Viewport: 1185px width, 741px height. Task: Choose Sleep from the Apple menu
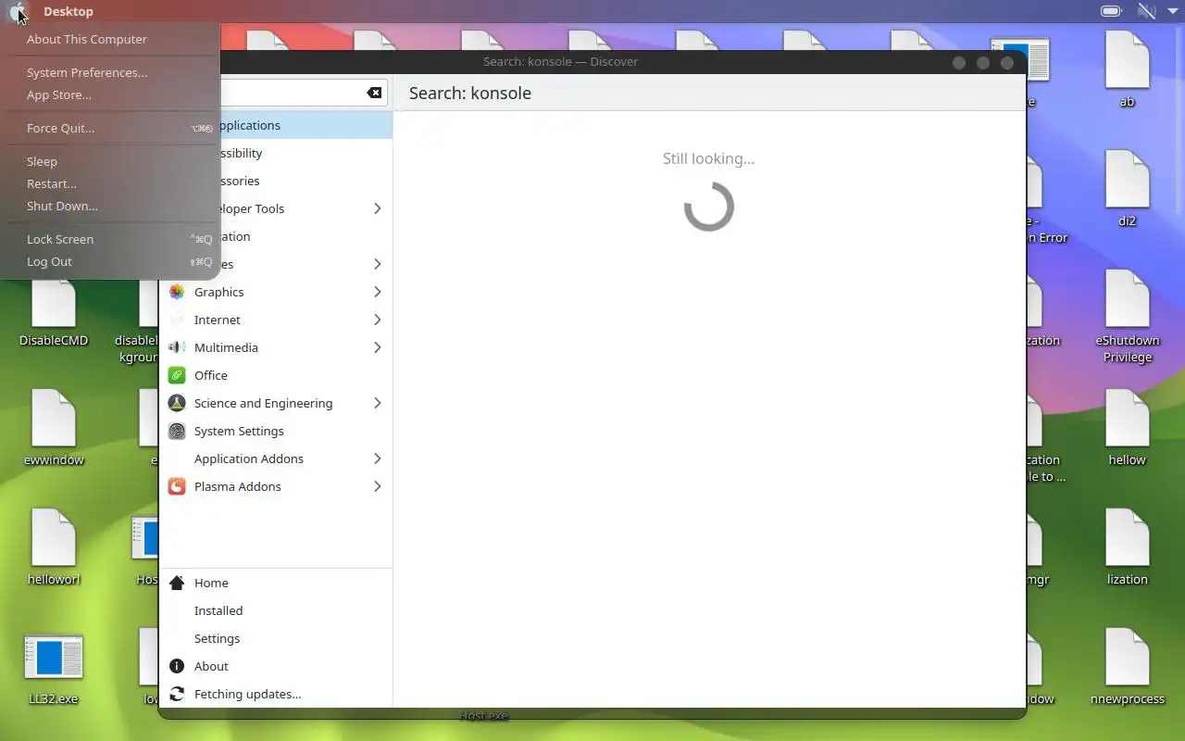pyautogui.click(x=110, y=161)
